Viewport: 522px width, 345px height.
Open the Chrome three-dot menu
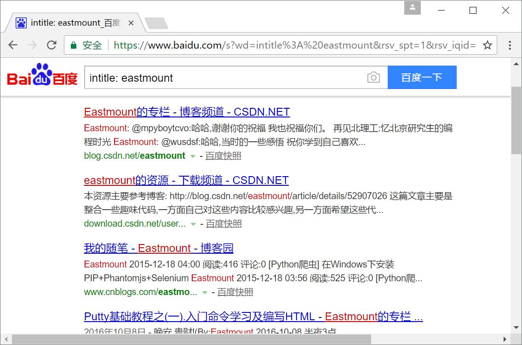coord(510,45)
